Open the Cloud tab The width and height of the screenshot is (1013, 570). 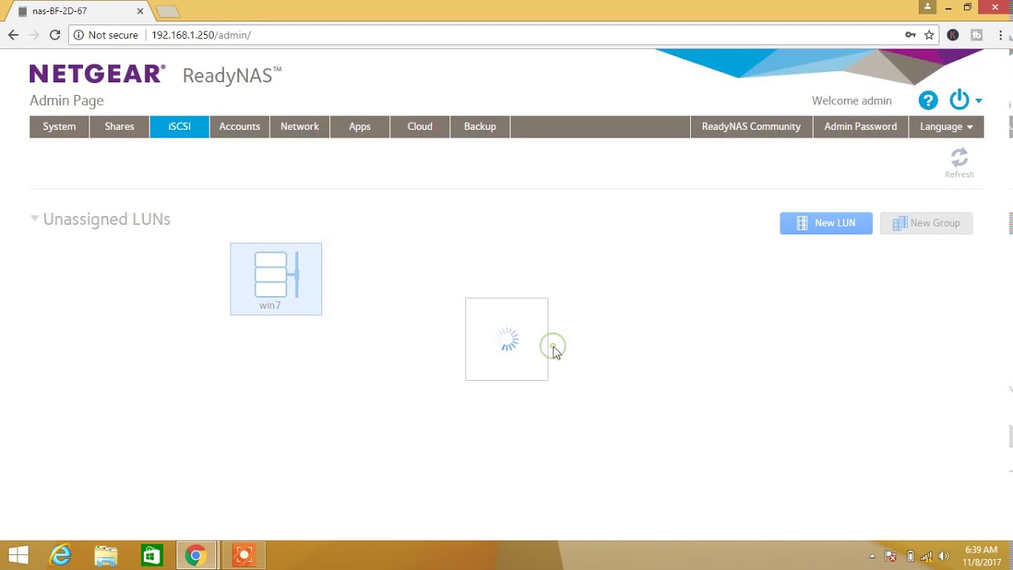click(420, 127)
